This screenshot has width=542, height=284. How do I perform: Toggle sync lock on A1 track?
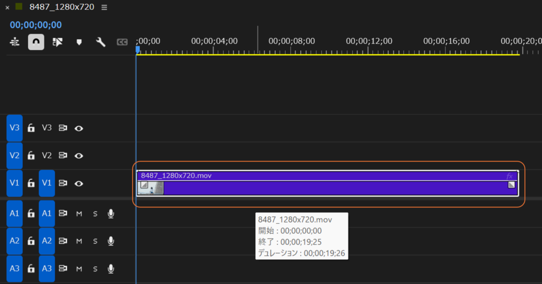pyautogui.click(x=63, y=213)
